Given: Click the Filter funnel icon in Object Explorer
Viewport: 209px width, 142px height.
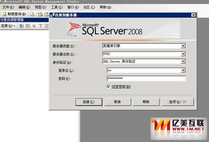Looking at the screenshot, I should pos(40,26).
